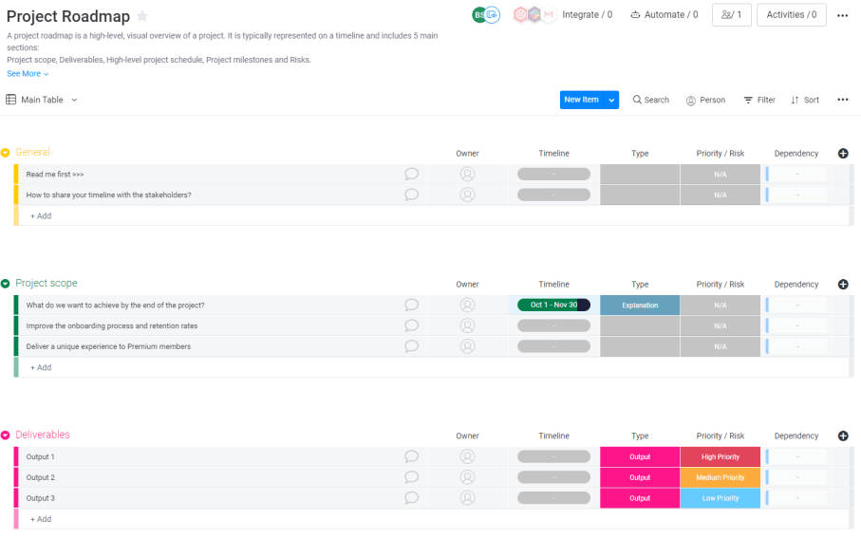Open conversation bubble for What do we want to achieve
Screen dimensions: 861x538
(411, 305)
